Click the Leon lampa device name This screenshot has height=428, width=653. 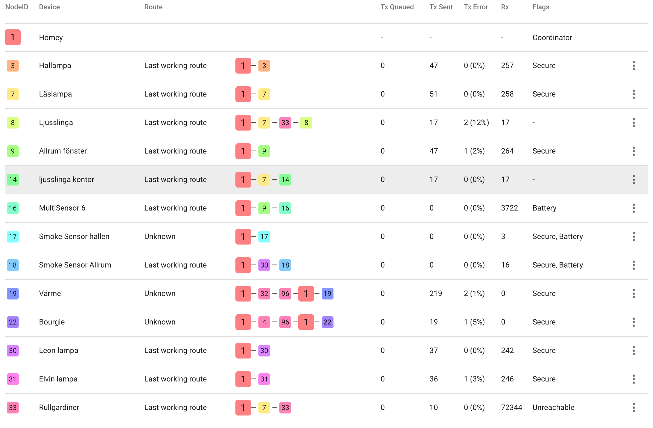tap(58, 350)
